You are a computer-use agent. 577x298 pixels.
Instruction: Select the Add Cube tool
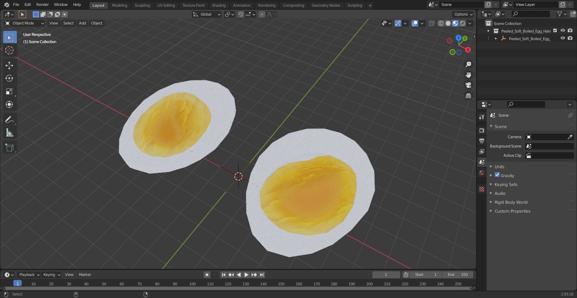(x=9, y=148)
